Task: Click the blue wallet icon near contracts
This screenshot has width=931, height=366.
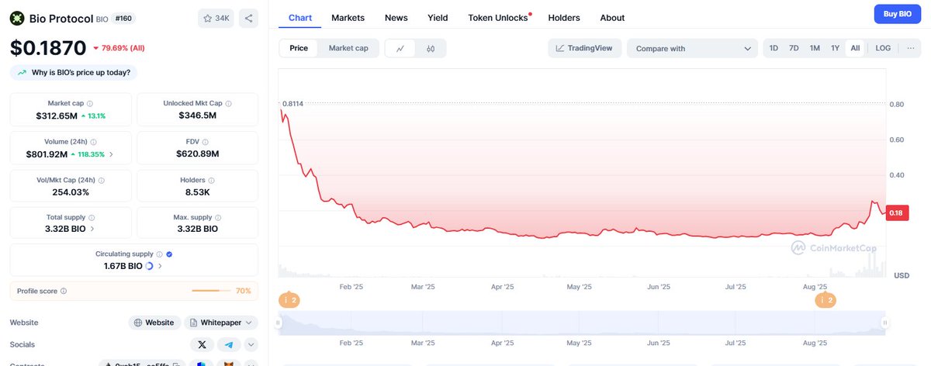Action: click(x=201, y=364)
